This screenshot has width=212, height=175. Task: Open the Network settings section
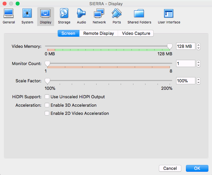99,16
